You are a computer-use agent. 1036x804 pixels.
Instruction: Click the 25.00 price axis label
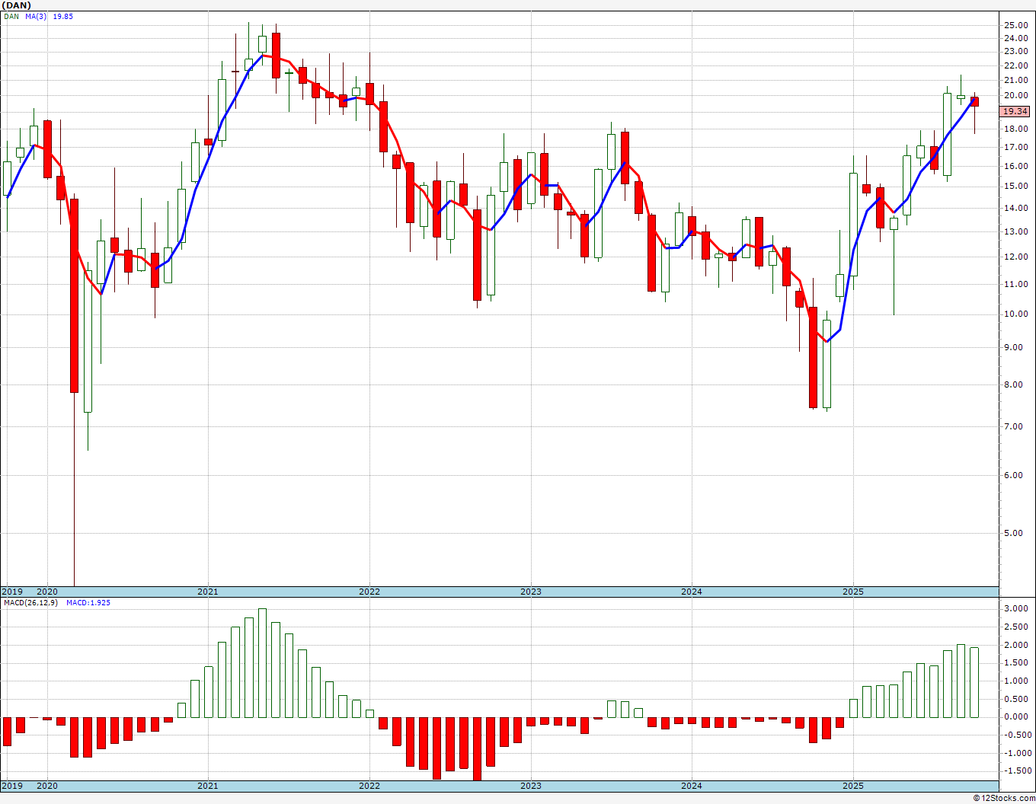coord(1015,25)
